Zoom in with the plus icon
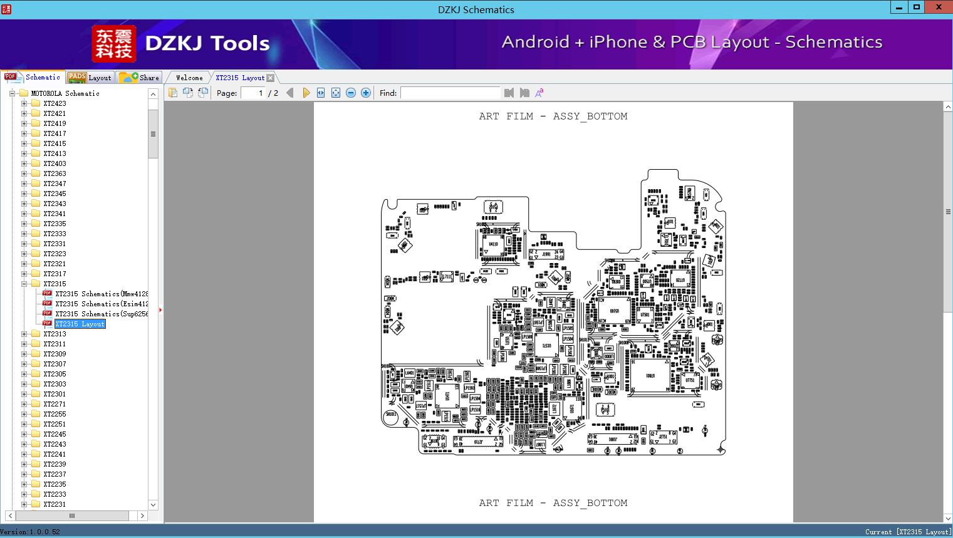 (366, 93)
